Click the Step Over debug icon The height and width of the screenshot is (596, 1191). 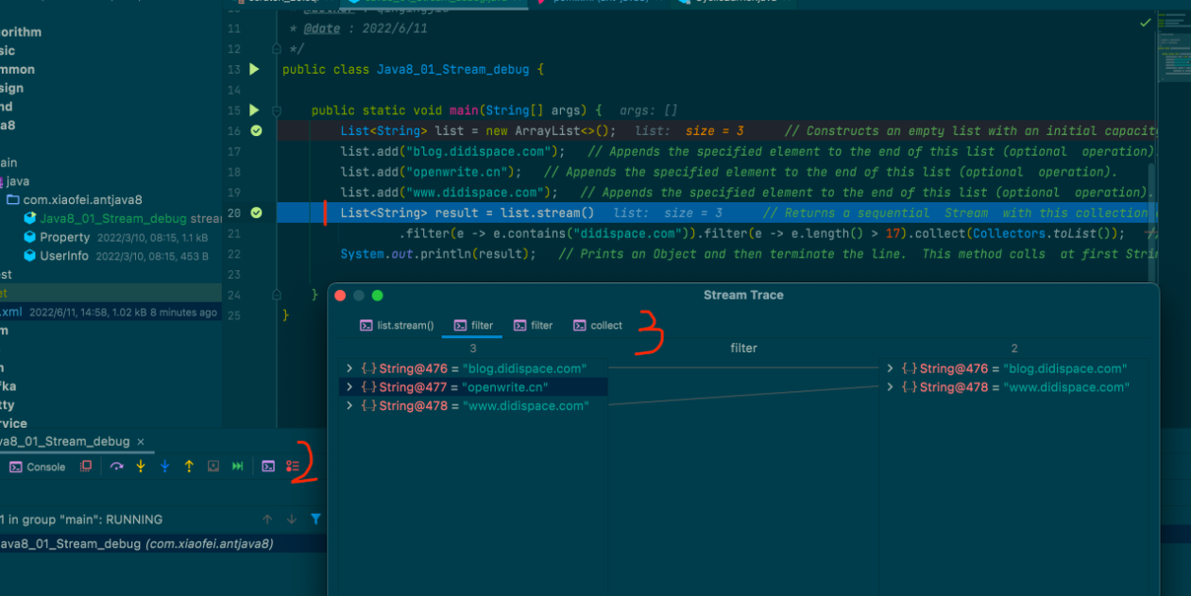pyautogui.click(x=117, y=467)
